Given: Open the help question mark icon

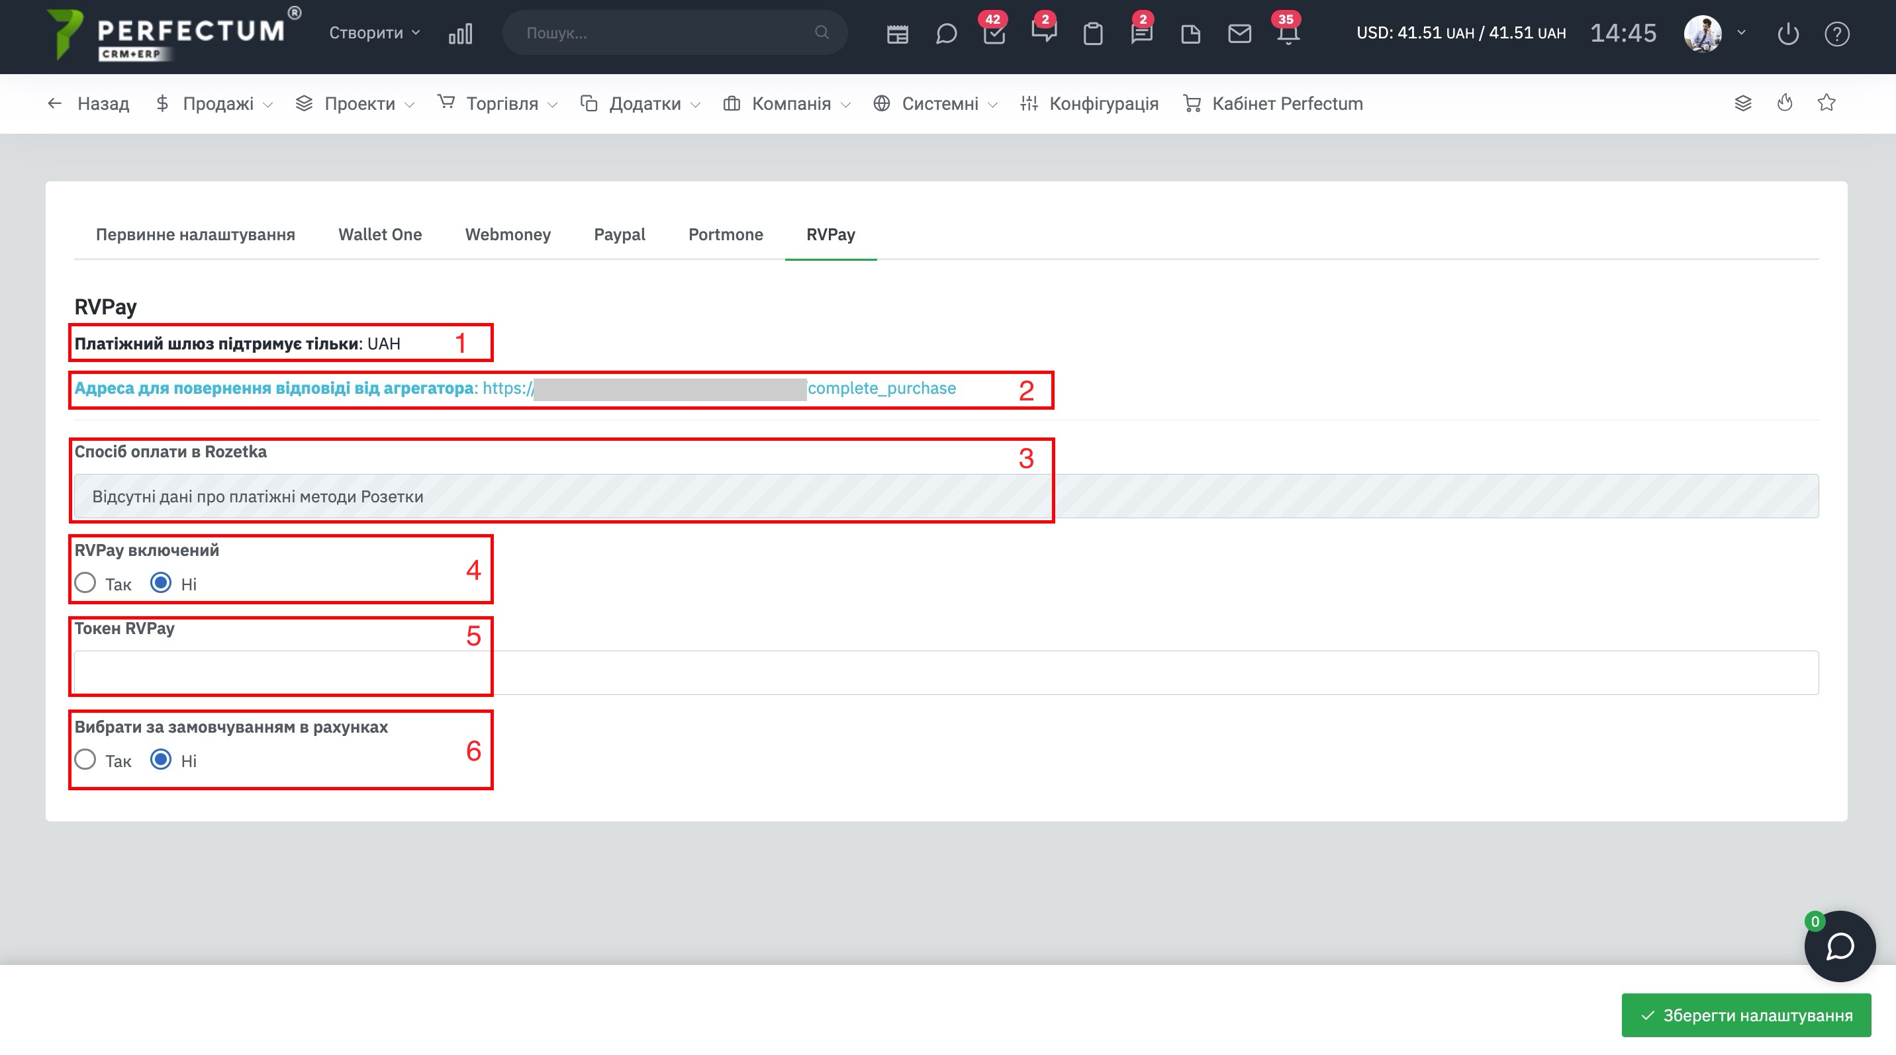Looking at the screenshot, I should tap(1836, 34).
